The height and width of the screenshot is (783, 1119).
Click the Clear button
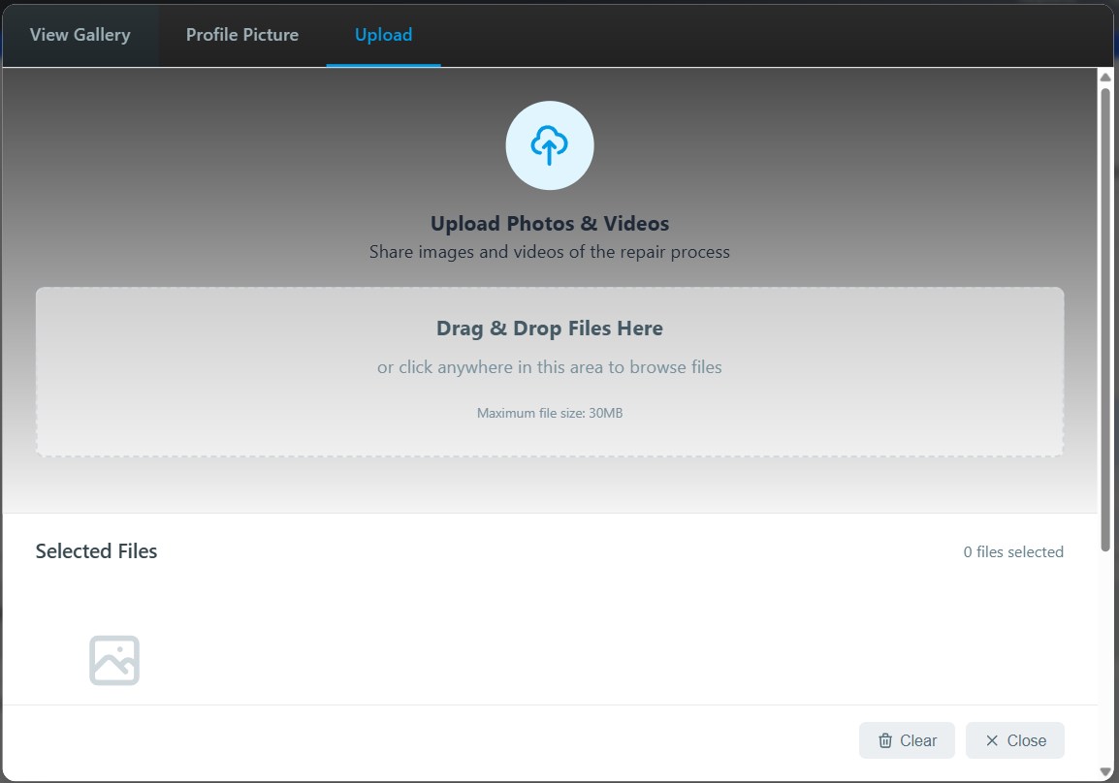[907, 739]
